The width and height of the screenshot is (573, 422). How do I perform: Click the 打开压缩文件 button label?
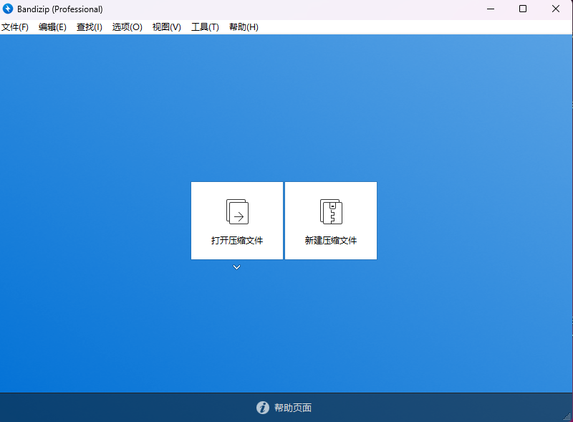(236, 240)
